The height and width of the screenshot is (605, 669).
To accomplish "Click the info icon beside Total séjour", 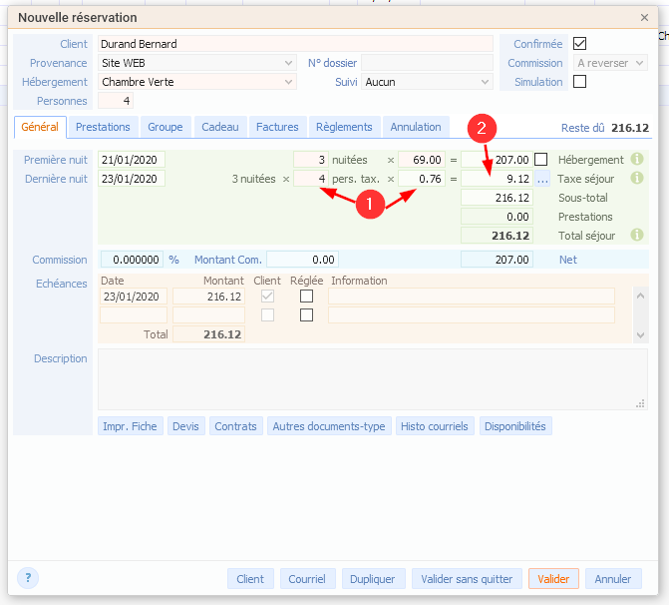I will (x=637, y=236).
